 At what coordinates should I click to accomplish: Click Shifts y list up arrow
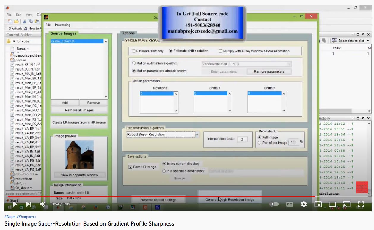pyautogui.click(x=284, y=94)
